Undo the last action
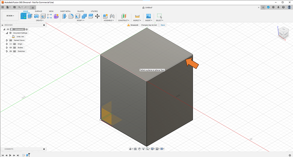The image size is (293, 157). coord(19,7)
